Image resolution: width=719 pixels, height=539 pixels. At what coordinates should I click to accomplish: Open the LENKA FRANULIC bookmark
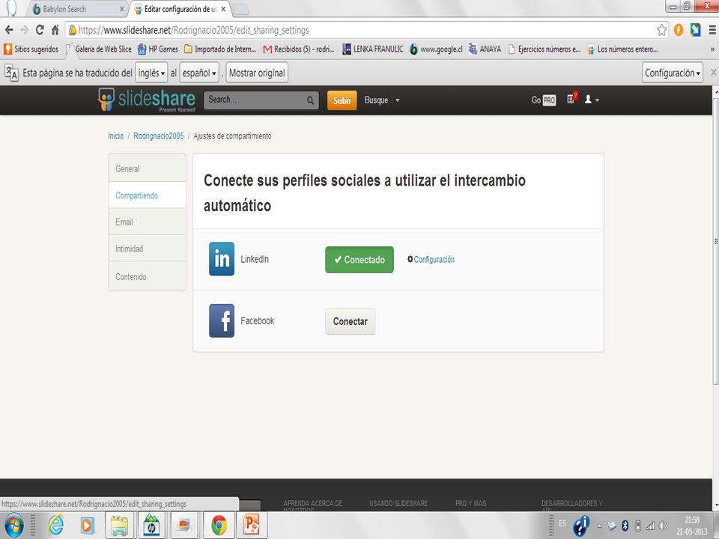(x=373, y=49)
